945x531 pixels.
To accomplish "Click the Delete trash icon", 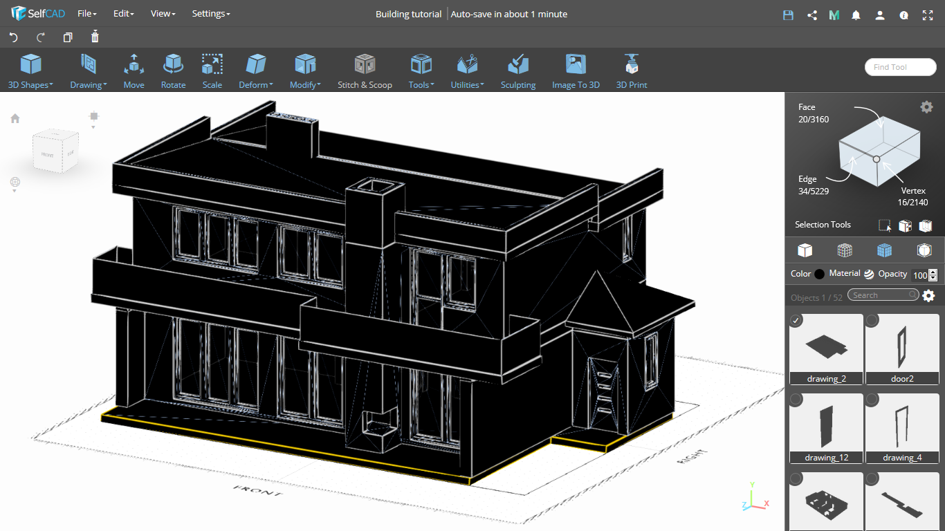I will coord(95,37).
